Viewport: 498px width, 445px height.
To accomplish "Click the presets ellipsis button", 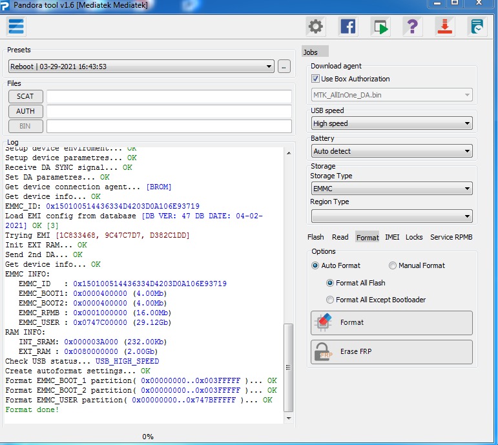I will tap(284, 67).
